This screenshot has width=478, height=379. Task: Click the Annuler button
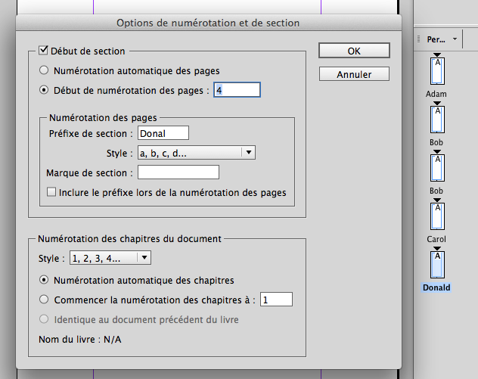(x=354, y=74)
